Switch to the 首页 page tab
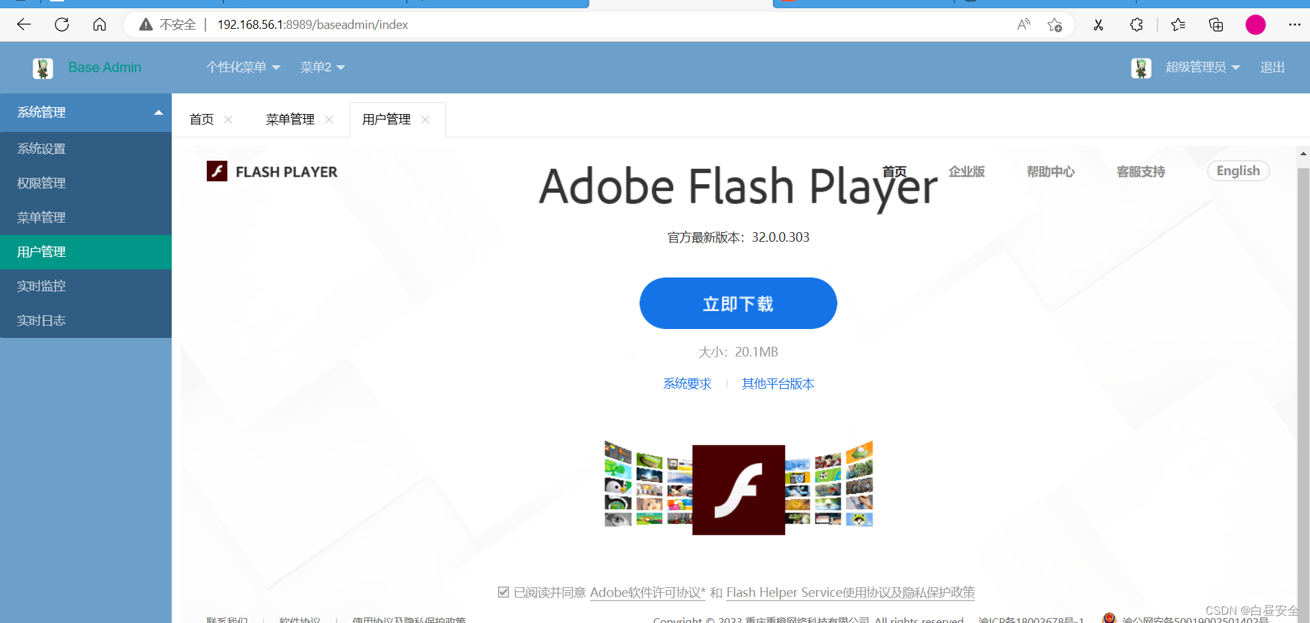Image resolution: width=1310 pixels, height=623 pixels. click(x=201, y=120)
